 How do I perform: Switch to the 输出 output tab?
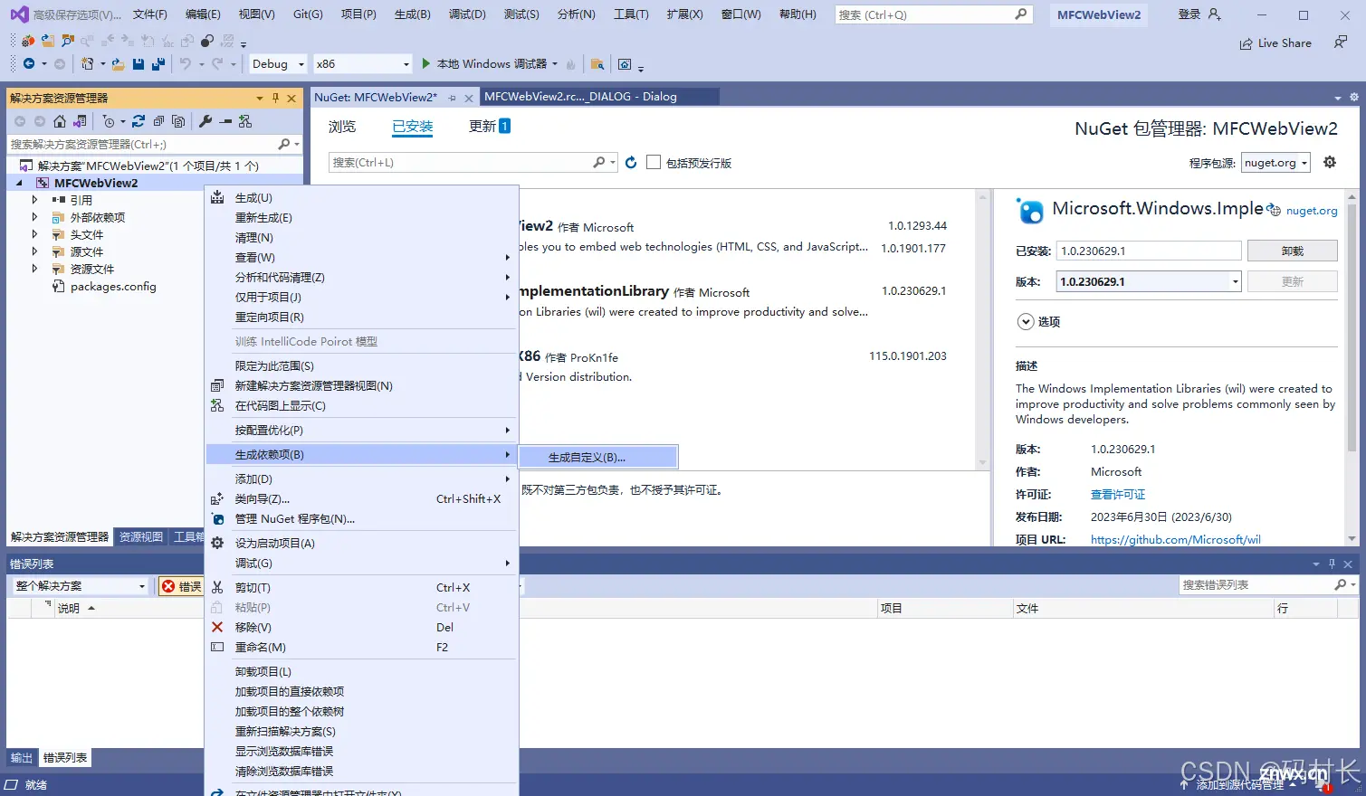click(x=22, y=758)
